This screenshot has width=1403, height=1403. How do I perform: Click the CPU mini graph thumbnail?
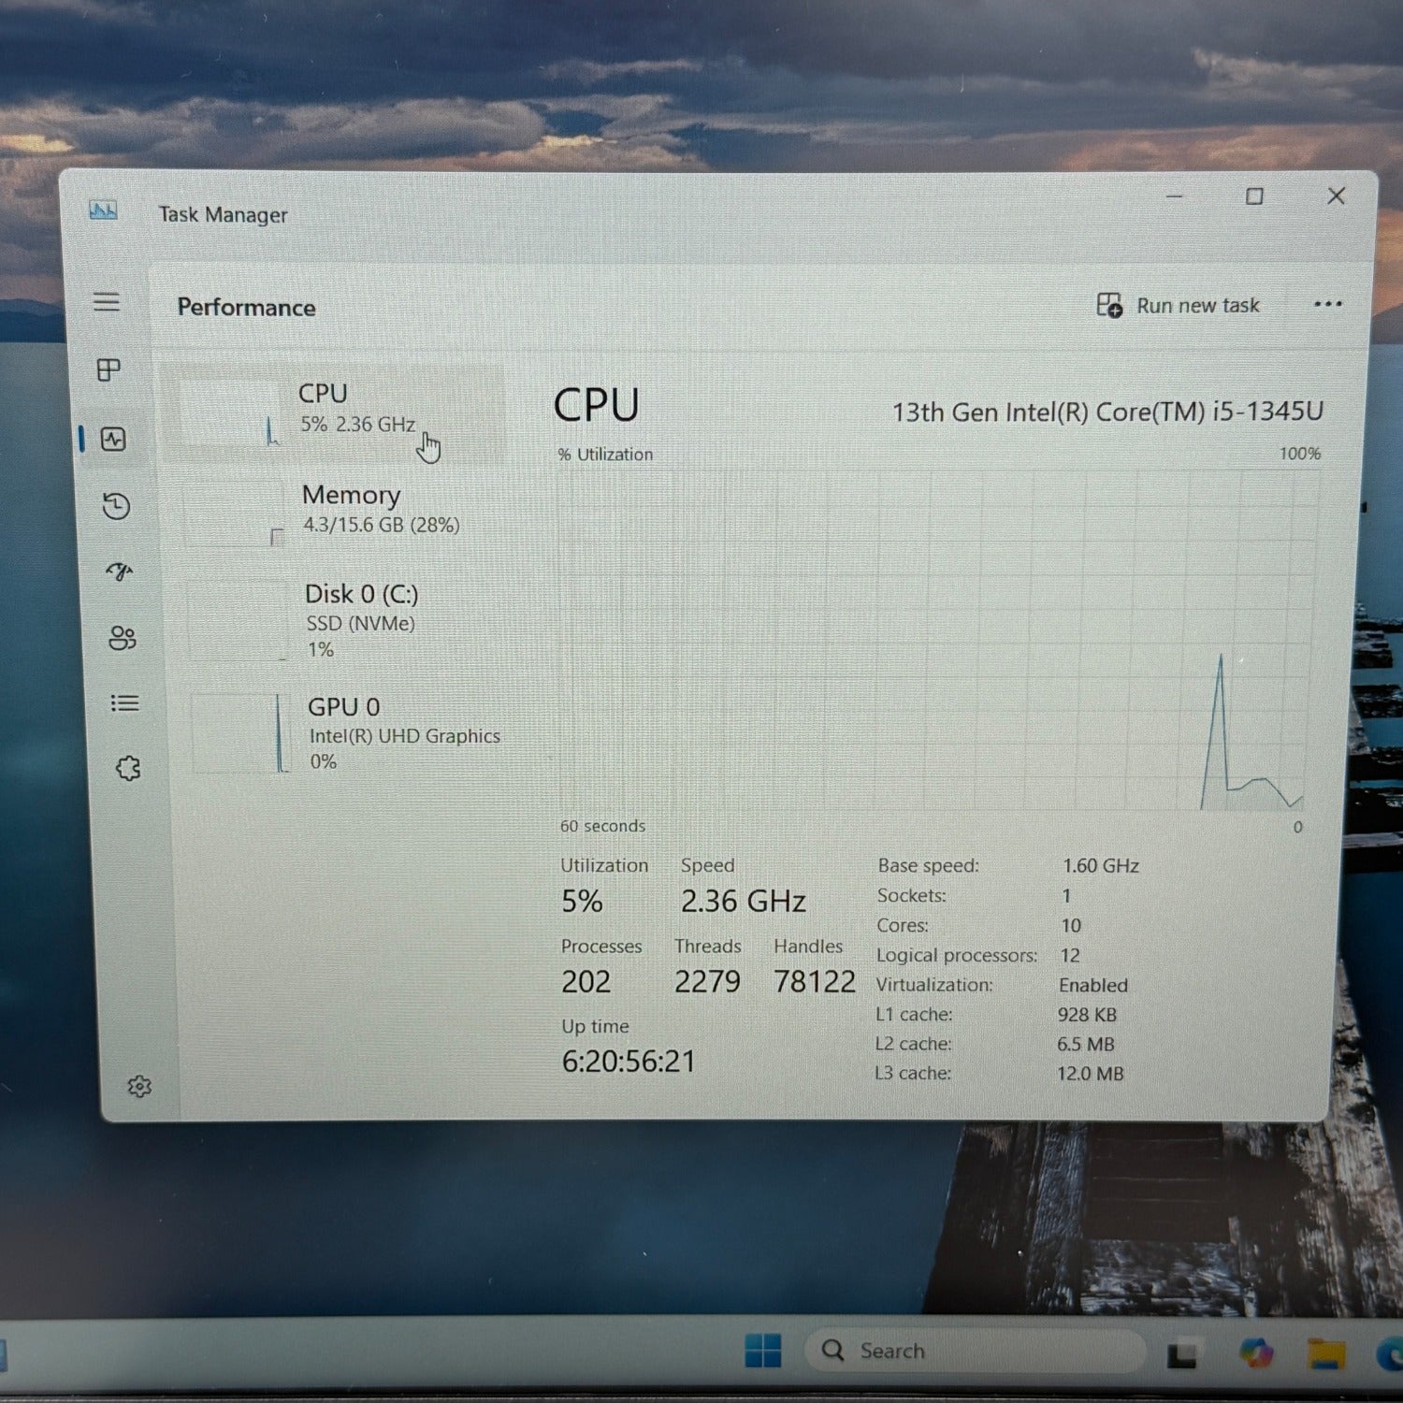(228, 412)
